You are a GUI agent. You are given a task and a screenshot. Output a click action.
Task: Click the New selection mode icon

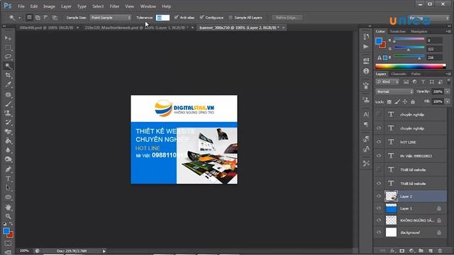pos(29,18)
